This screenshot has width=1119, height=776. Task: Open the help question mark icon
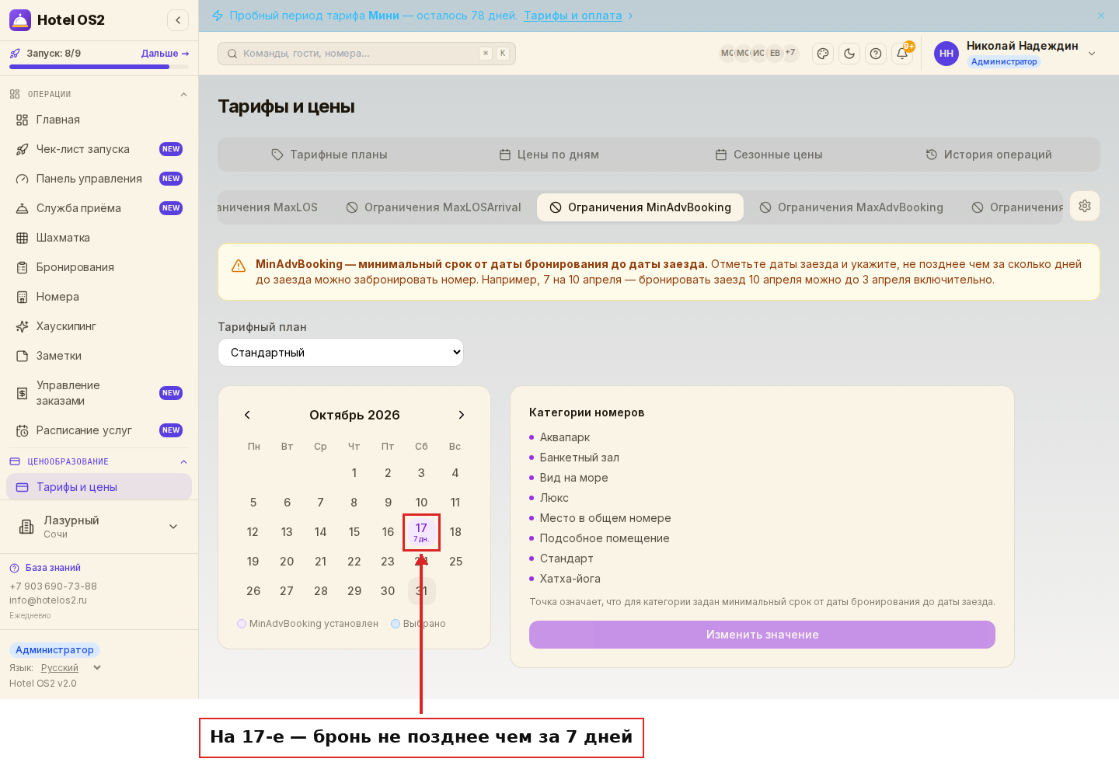(x=876, y=54)
